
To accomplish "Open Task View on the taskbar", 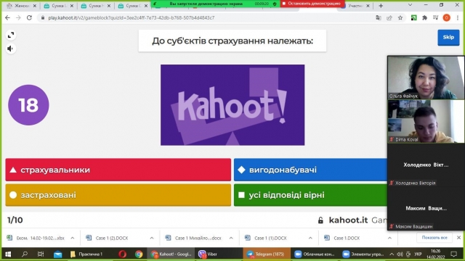I will coord(41,254).
